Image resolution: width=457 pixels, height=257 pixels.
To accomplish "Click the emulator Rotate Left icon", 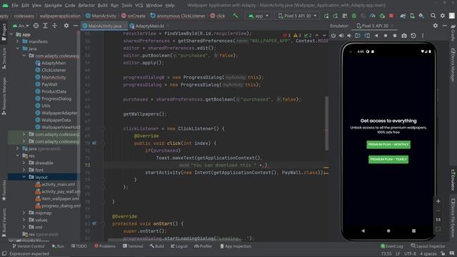I will pos(358,36).
